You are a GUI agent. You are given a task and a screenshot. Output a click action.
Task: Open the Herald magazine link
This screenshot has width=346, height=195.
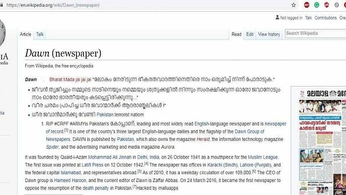pos(203,139)
